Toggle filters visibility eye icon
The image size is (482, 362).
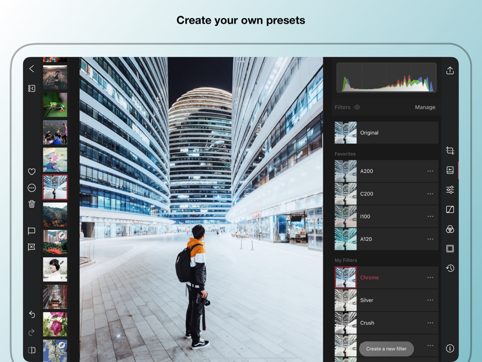(x=357, y=107)
